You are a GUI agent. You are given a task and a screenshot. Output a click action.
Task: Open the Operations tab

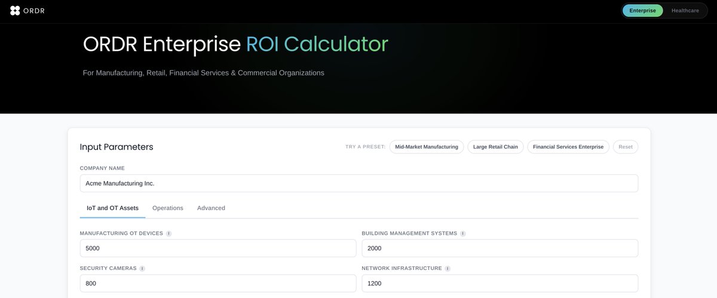167,208
